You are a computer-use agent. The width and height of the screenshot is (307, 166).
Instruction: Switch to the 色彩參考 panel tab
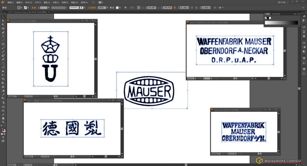[276, 14]
